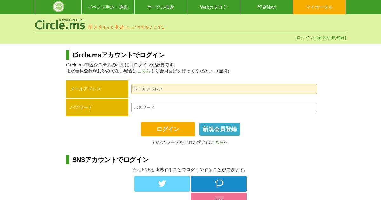
Task: Open the イベント申込・通販 menu
Action: click(108, 7)
